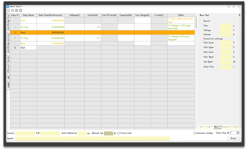Open Barcode Management side tab
248x150 pixels.
[8, 43]
